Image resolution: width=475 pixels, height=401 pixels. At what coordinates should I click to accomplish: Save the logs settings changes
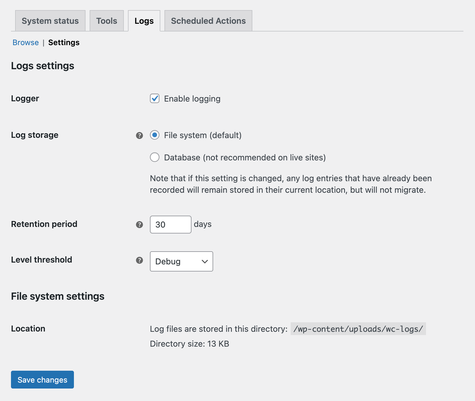42,380
